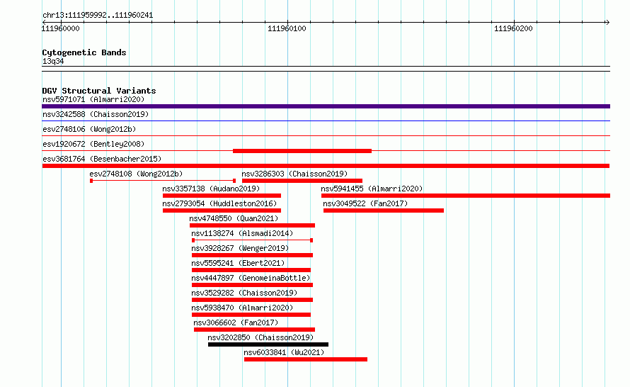
Task: Click nsv3202850 (Chaisson2019) label
Action: click(260, 337)
